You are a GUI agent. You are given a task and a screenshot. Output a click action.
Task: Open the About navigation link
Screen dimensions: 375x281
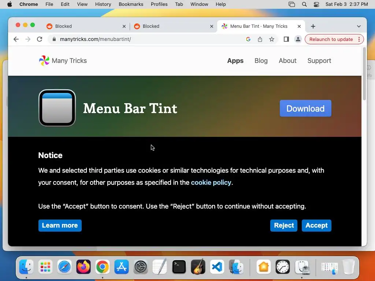pos(287,61)
